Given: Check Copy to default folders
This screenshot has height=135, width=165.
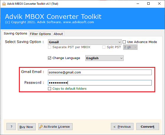Looking at the screenshot, I should click(x=50, y=88).
